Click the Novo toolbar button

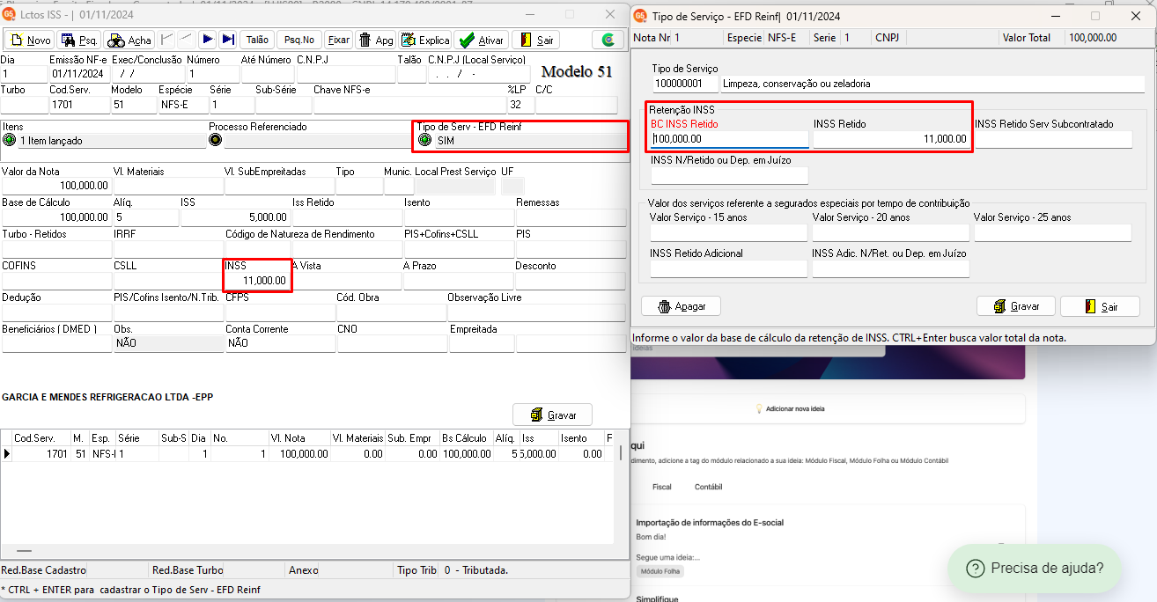click(31, 40)
